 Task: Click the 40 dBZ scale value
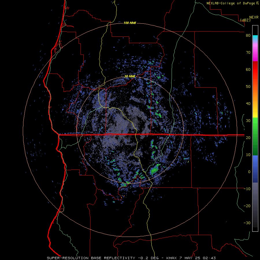pyautogui.click(x=248, y=104)
